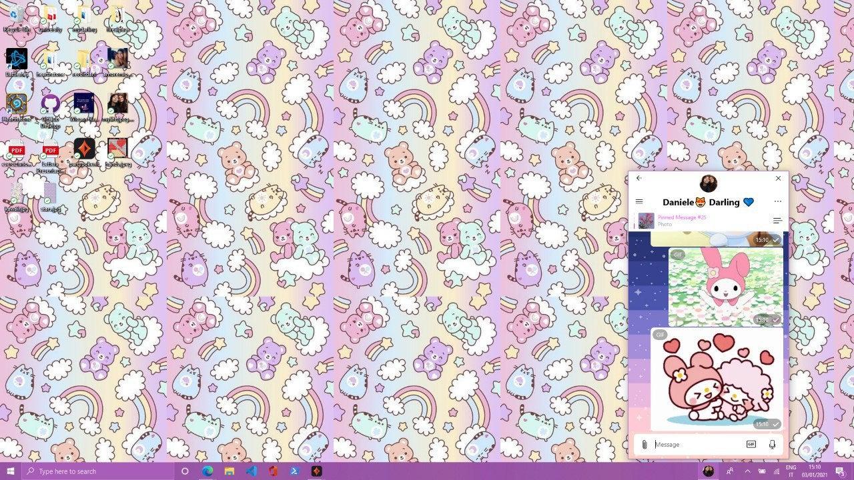Open all pinned messages via the list icon
The image size is (854, 480).
777,220
